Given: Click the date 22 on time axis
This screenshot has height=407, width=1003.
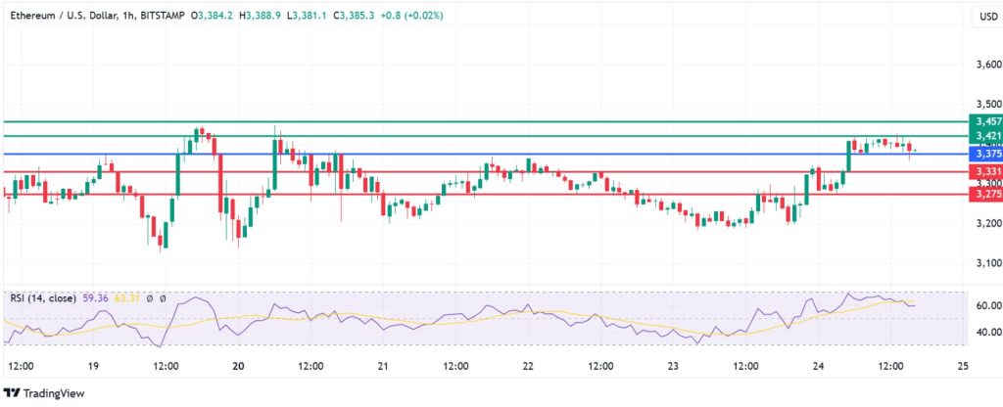Looking at the screenshot, I should point(528,366).
